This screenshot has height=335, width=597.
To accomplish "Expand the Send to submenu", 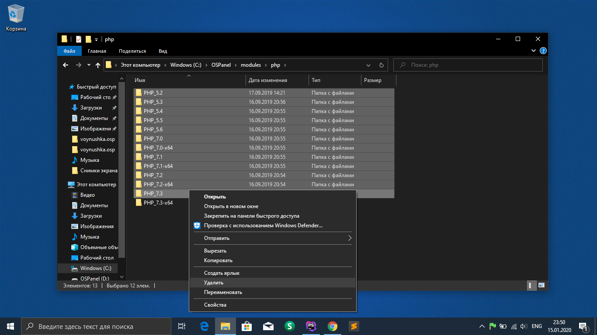I will point(349,238).
